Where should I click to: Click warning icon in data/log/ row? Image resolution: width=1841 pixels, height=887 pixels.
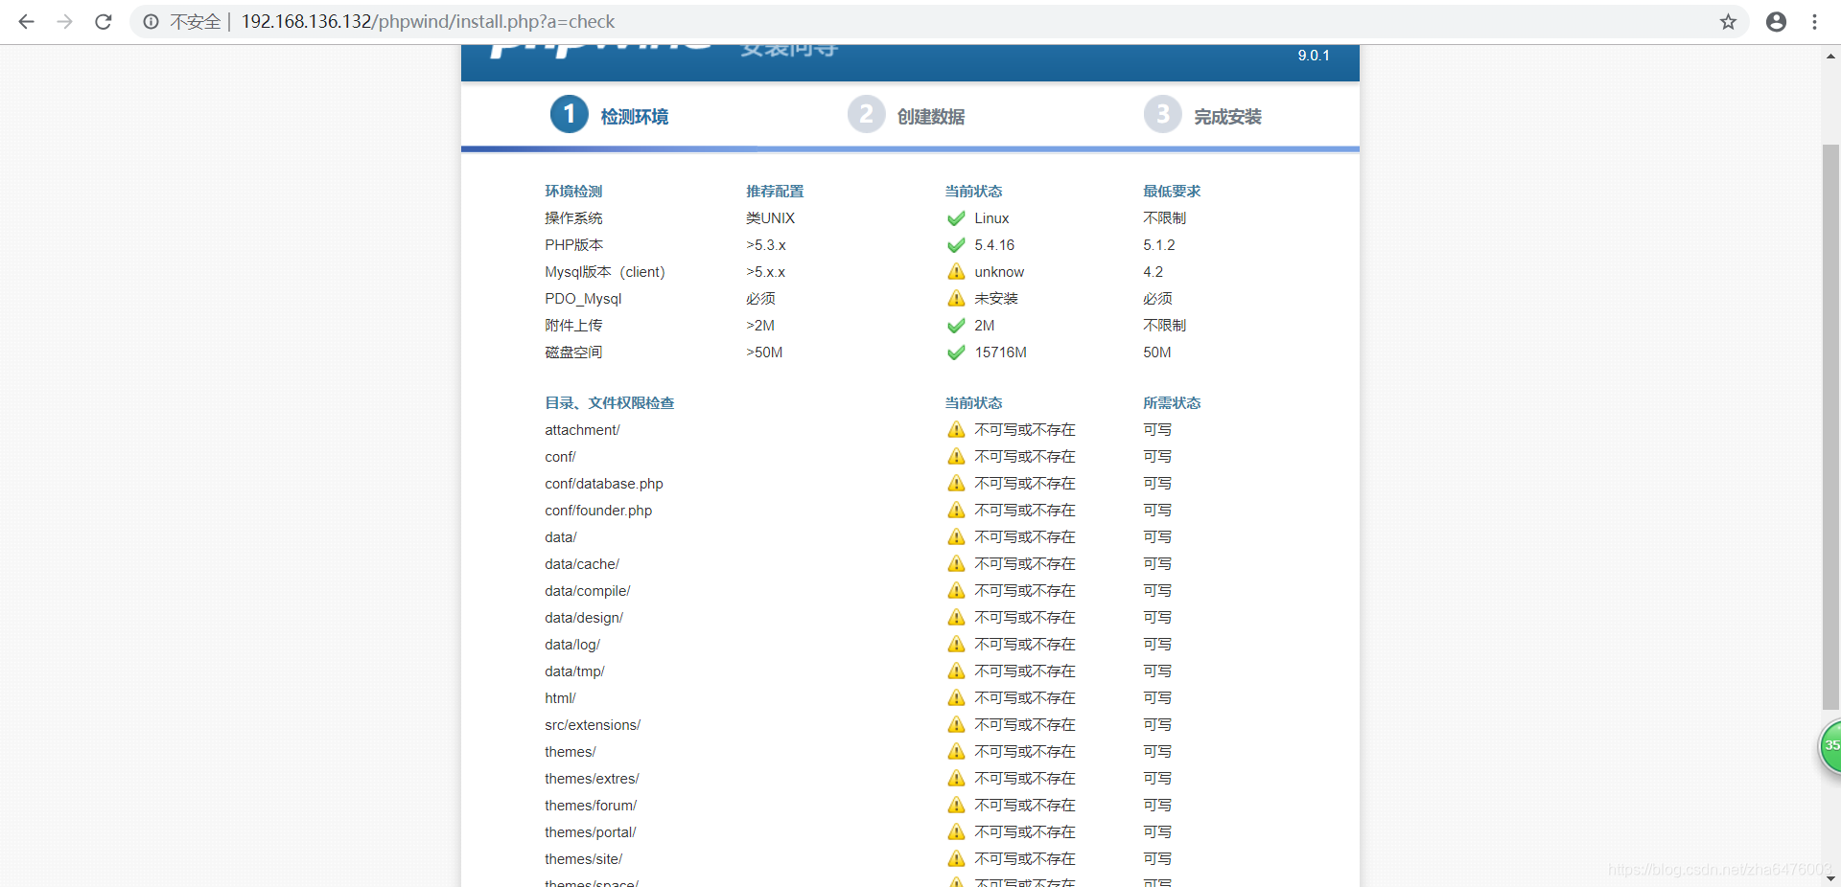coord(956,645)
